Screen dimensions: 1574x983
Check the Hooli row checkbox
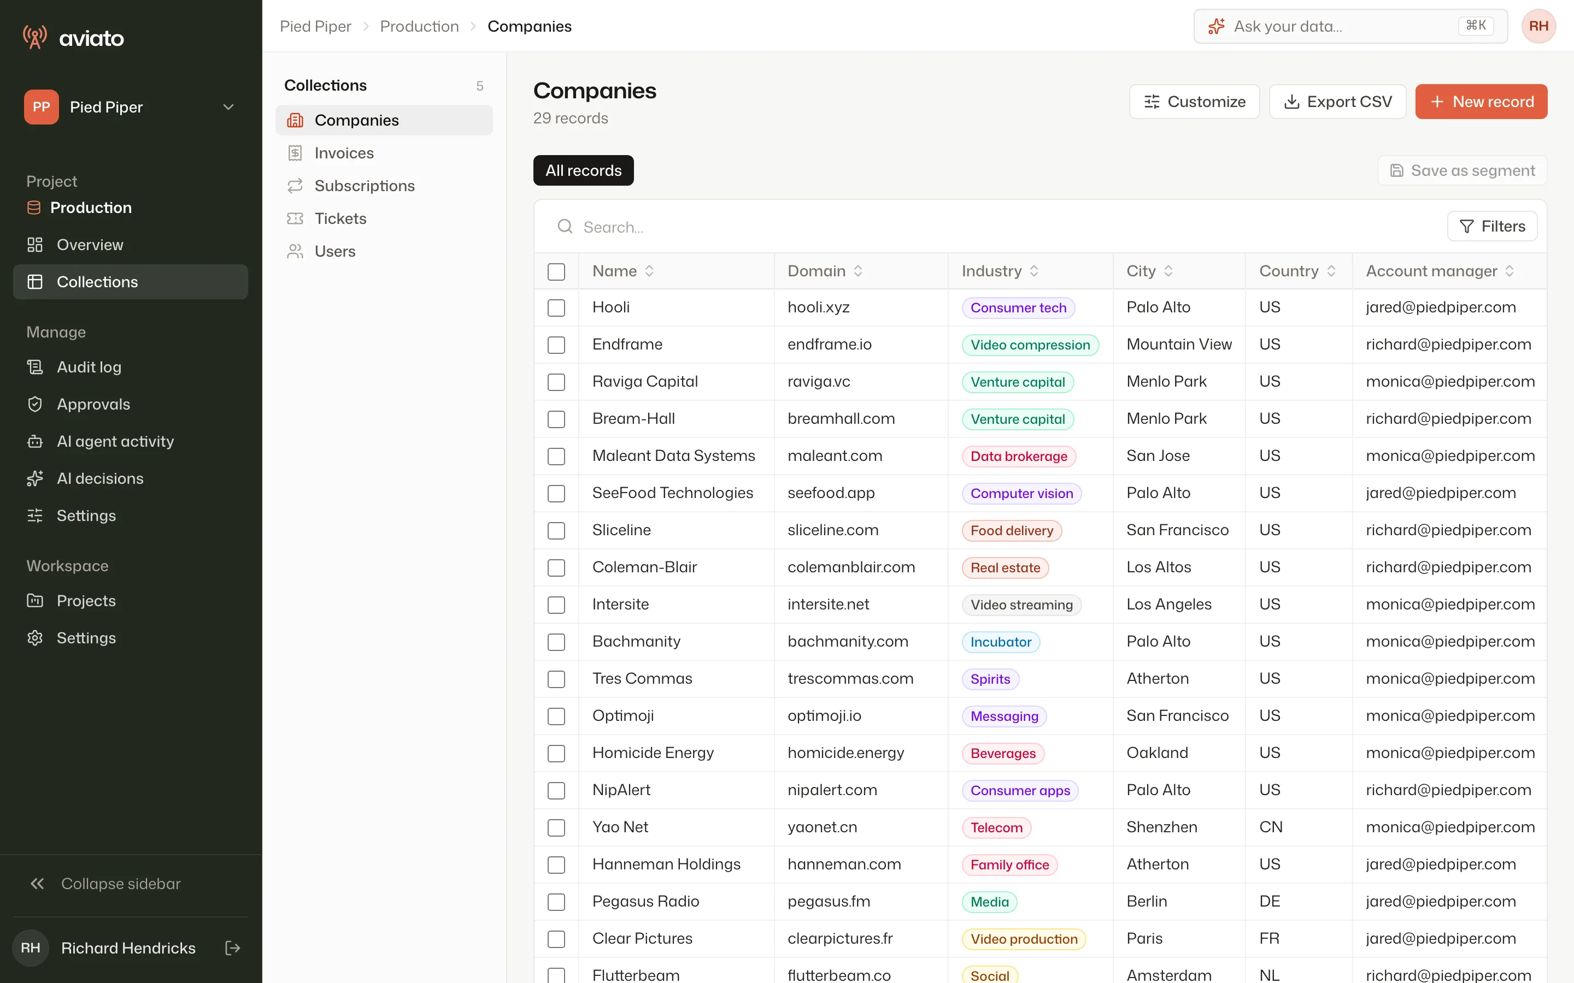[x=556, y=307]
